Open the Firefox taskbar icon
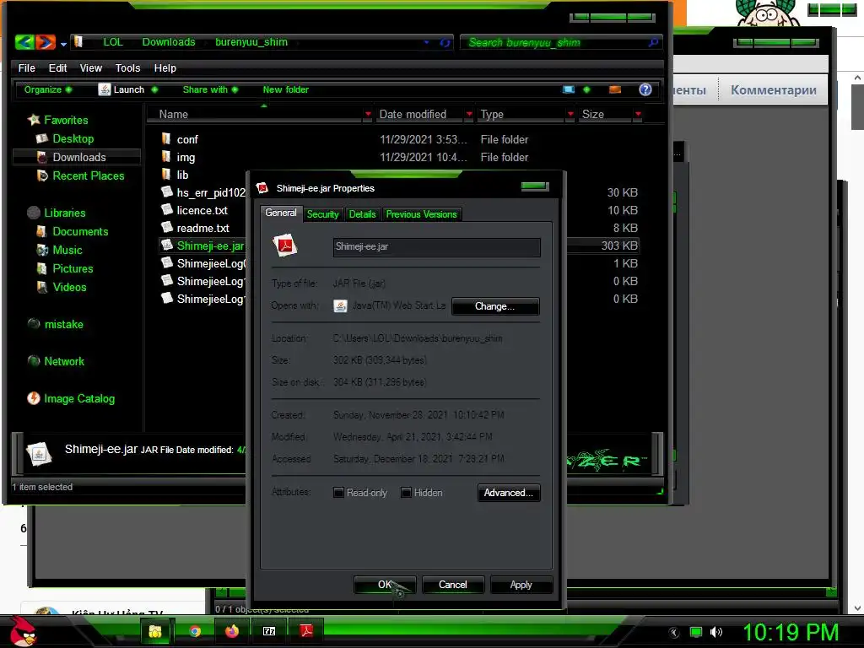864x648 pixels. tap(232, 631)
